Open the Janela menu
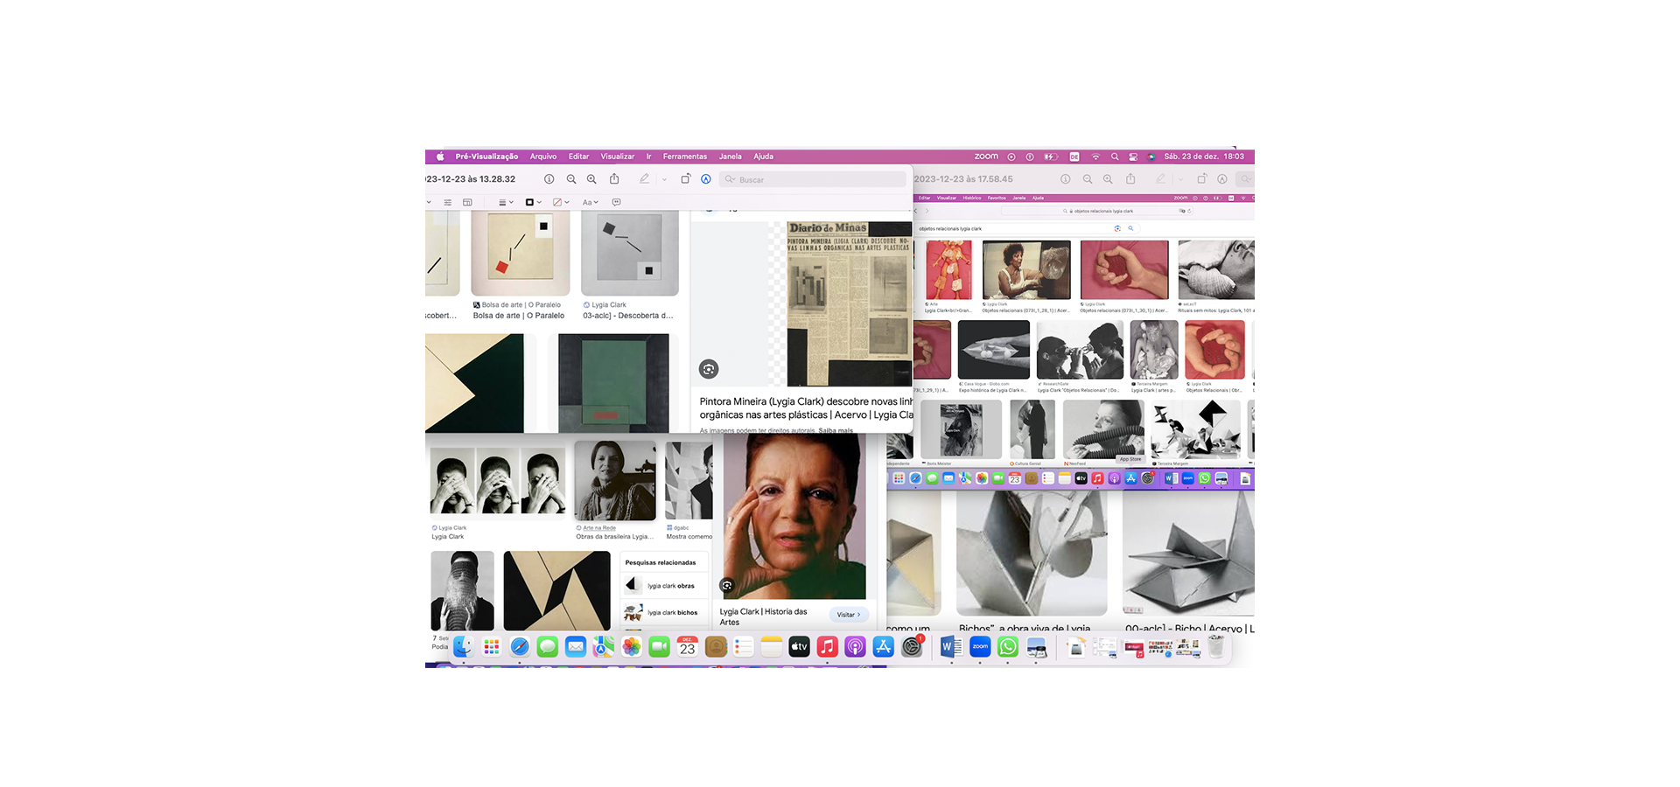 coord(730,157)
